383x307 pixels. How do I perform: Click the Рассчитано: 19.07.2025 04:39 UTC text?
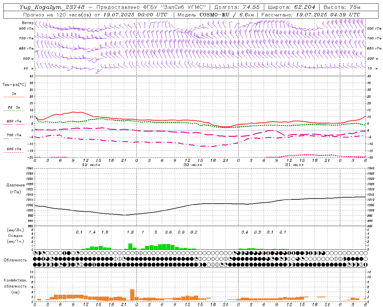[x=311, y=15]
